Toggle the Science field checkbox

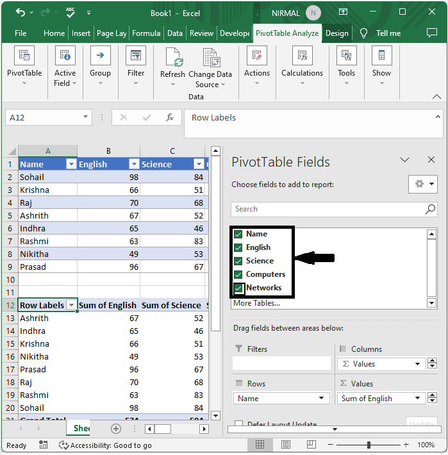238,261
